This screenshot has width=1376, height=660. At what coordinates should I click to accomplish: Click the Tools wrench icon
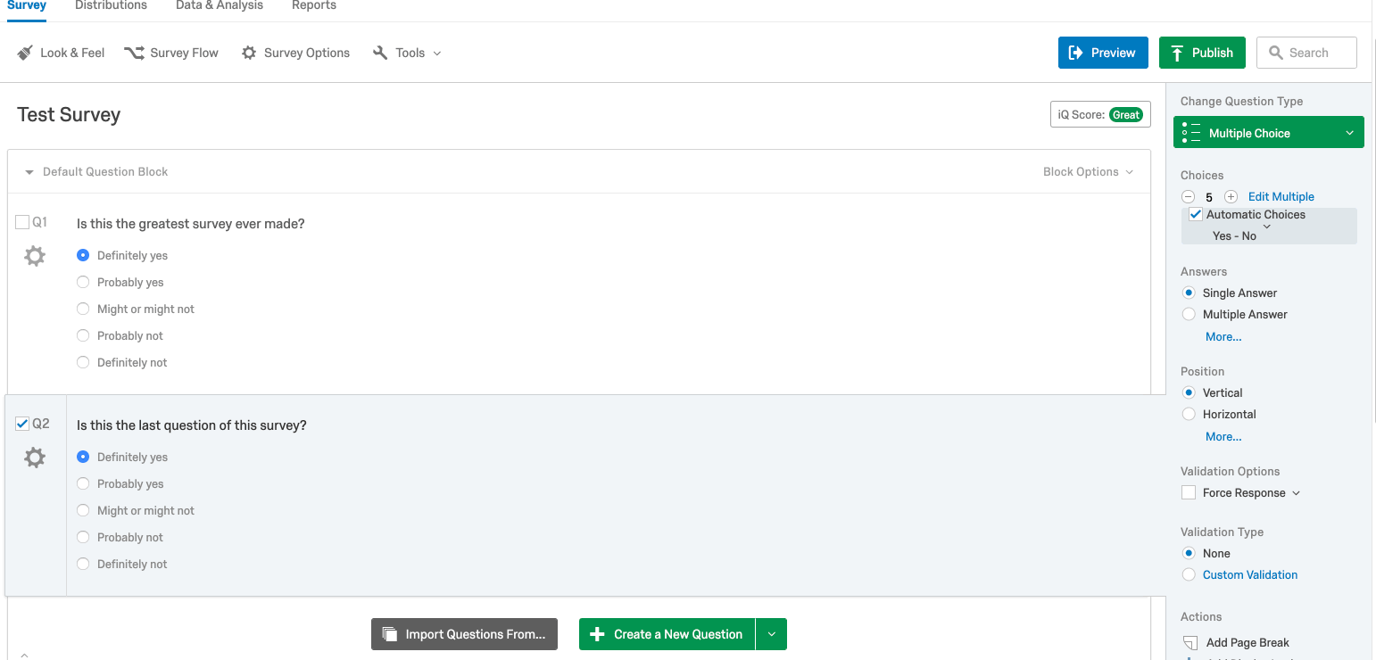(x=380, y=53)
